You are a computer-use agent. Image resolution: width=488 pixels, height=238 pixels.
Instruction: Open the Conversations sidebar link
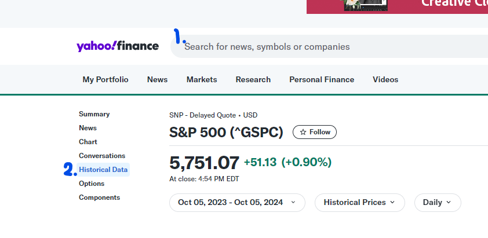(102, 156)
